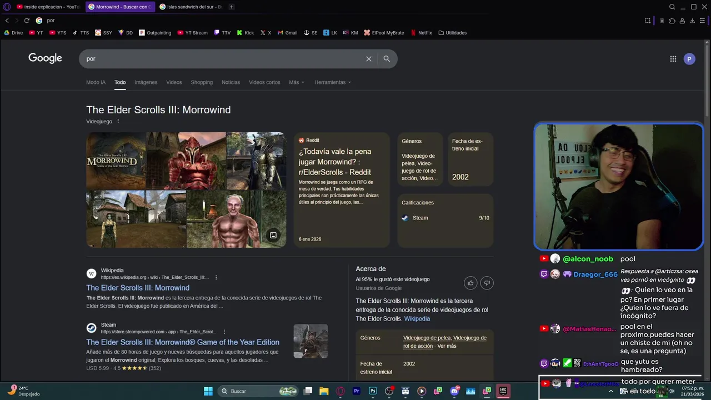Image resolution: width=711 pixels, height=400 pixels.
Task: Open the Netflix bookmark
Action: 421,33
